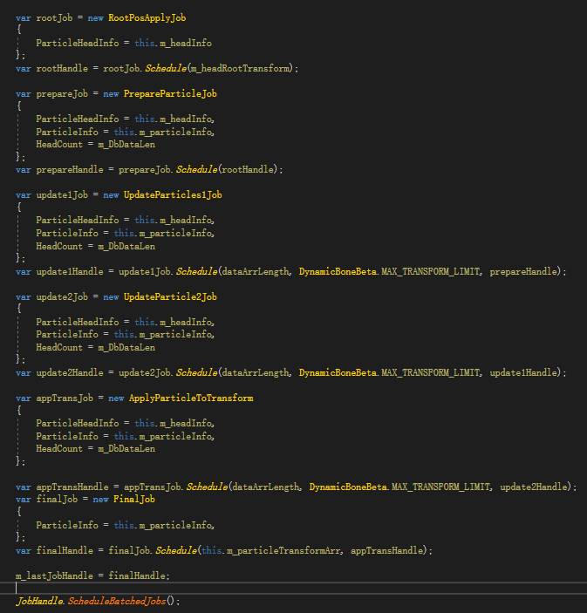
Task: Click rootJob in 'var rootJob = new'
Action: click(54, 18)
